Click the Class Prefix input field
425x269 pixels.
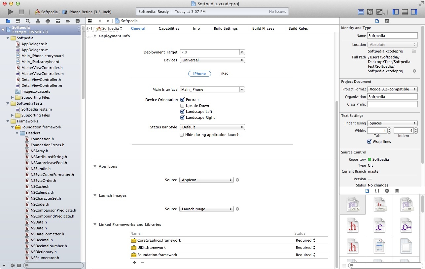[x=392, y=104]
